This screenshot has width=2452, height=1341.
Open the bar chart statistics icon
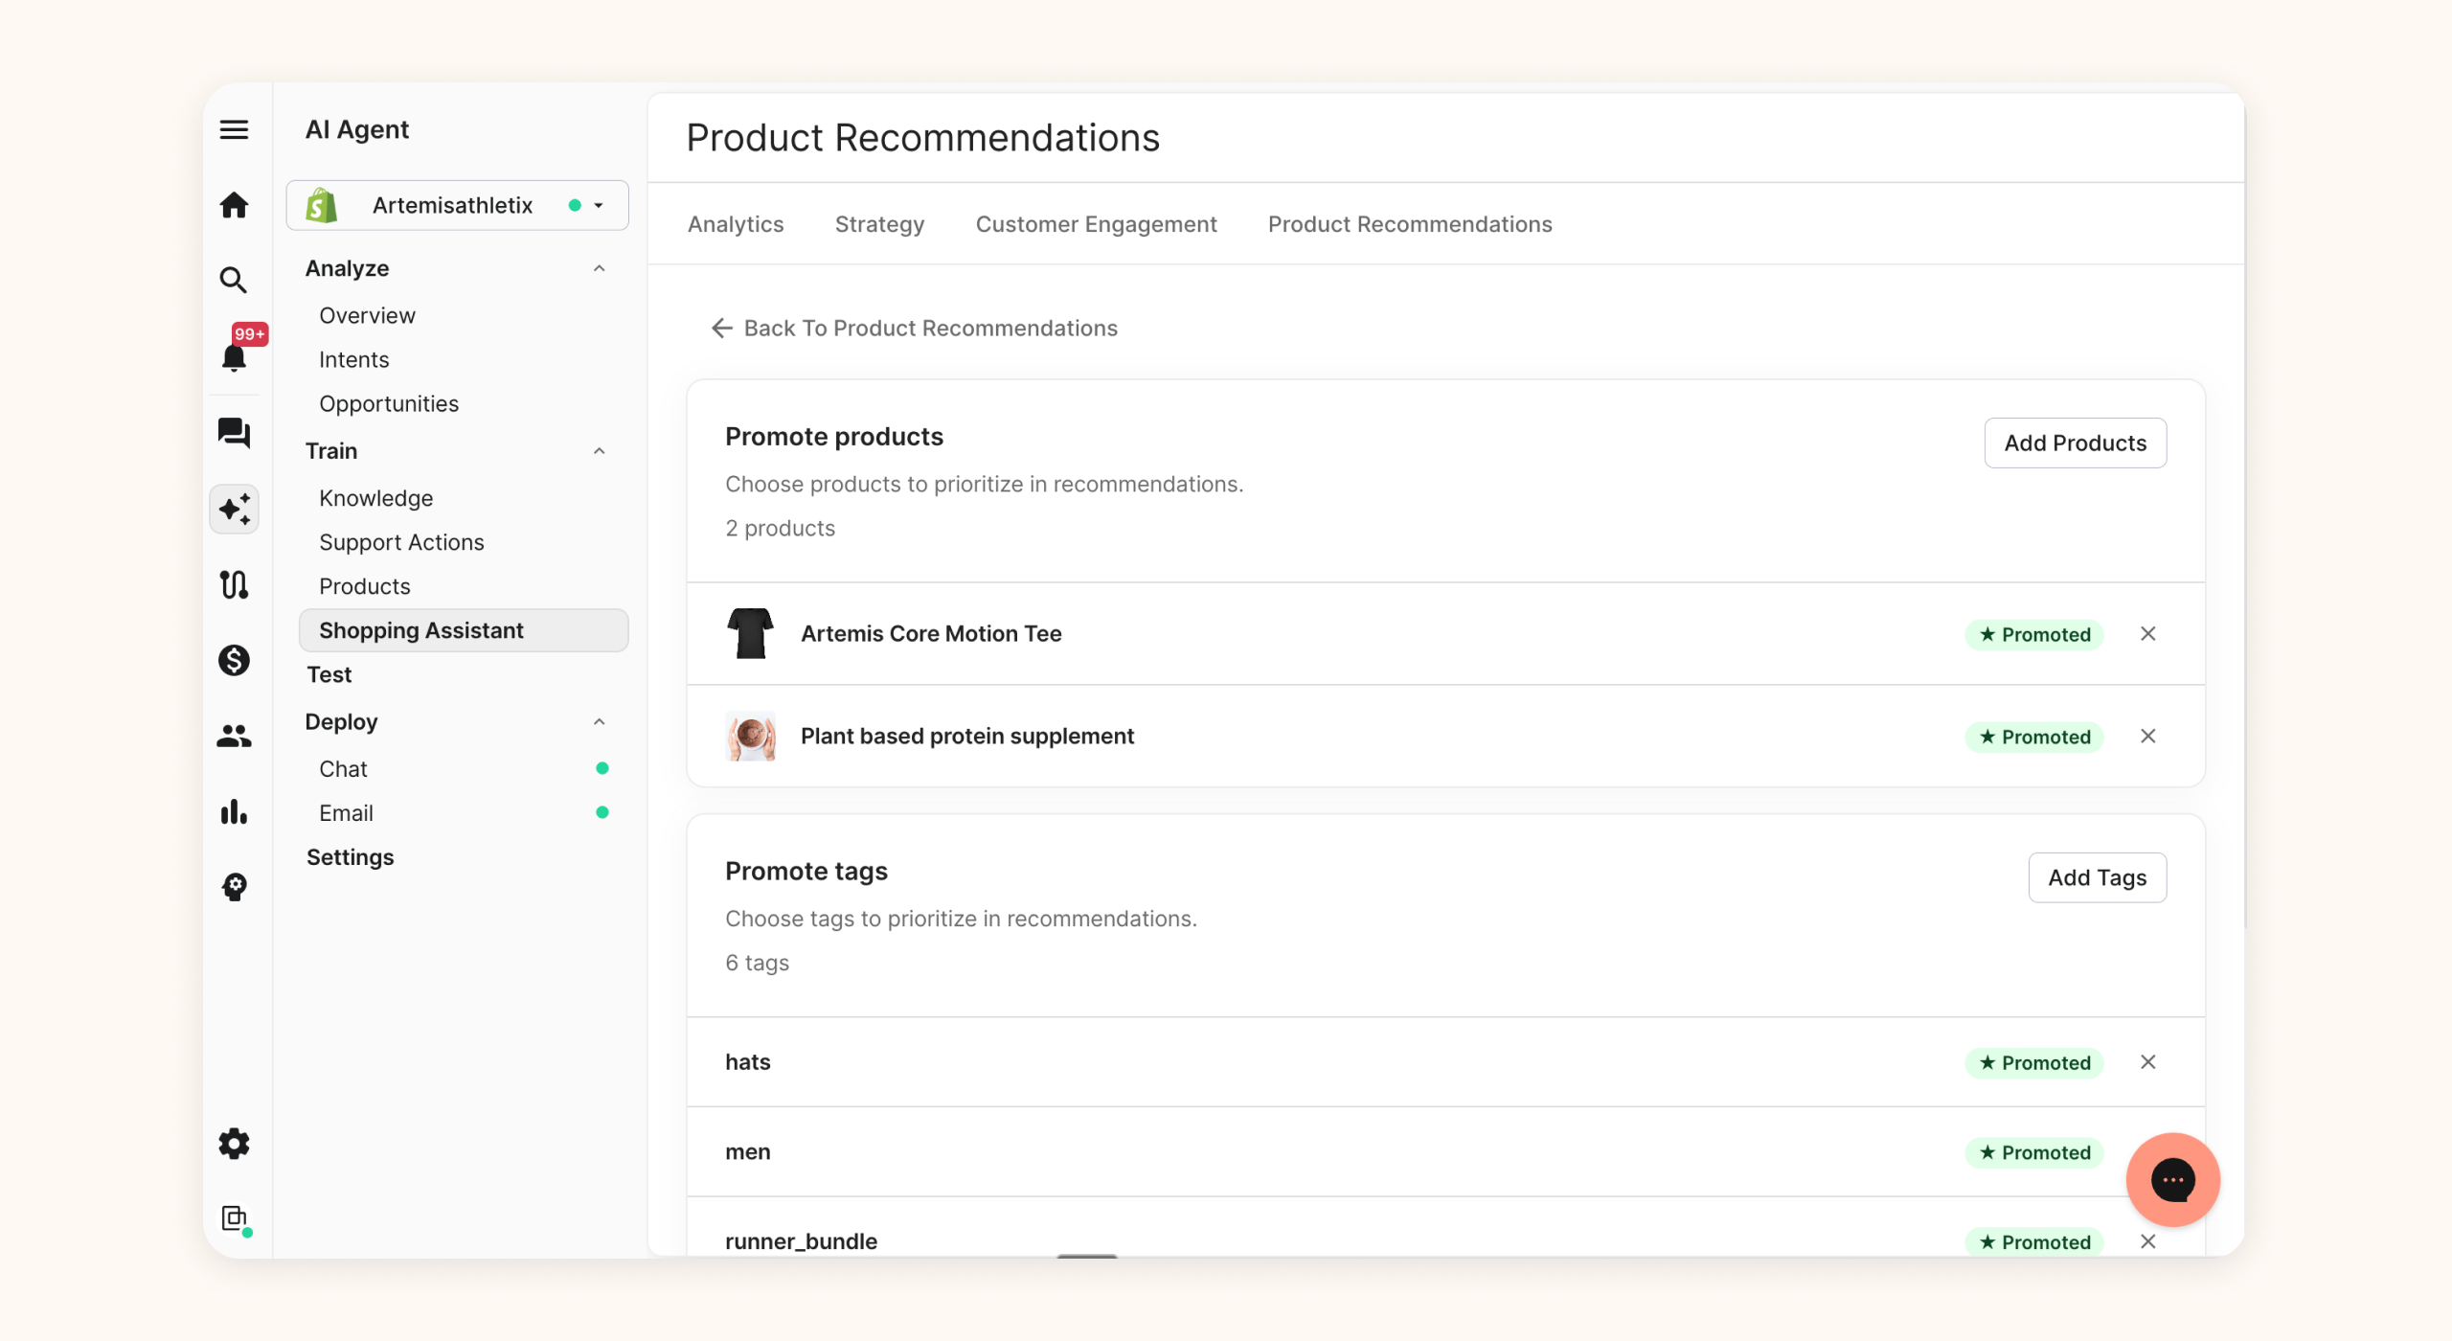tap(234, 811)
